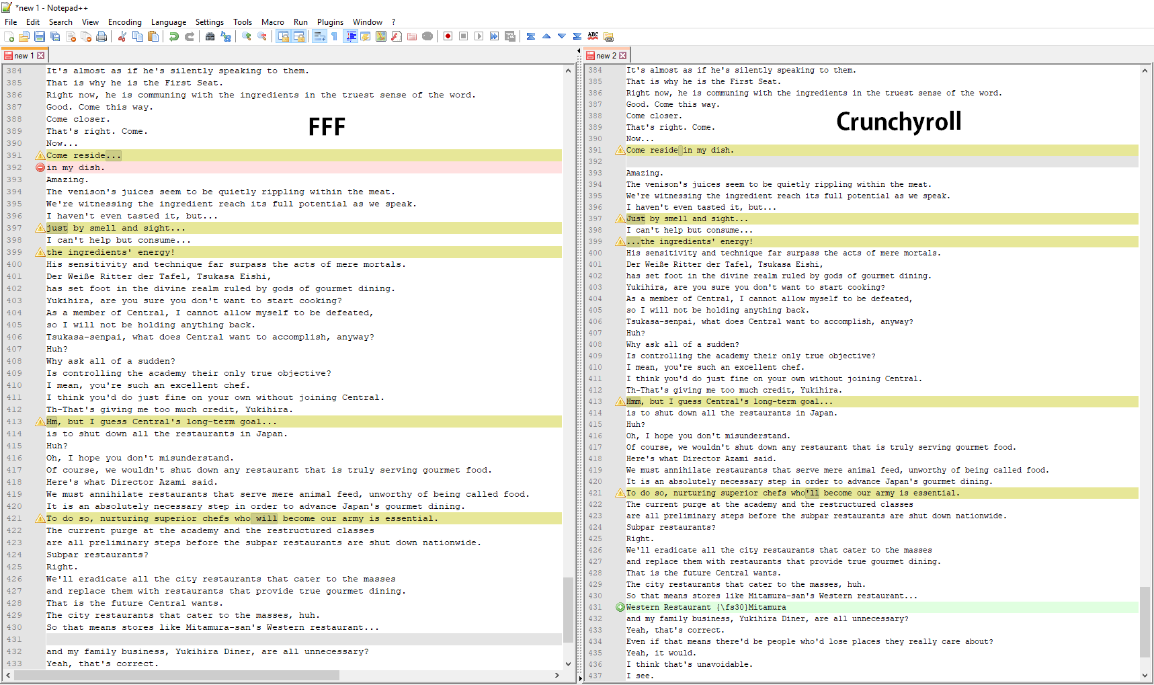Close the new 2 tab

point(623,56)
